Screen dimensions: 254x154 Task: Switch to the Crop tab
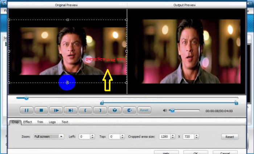[15, 122]
